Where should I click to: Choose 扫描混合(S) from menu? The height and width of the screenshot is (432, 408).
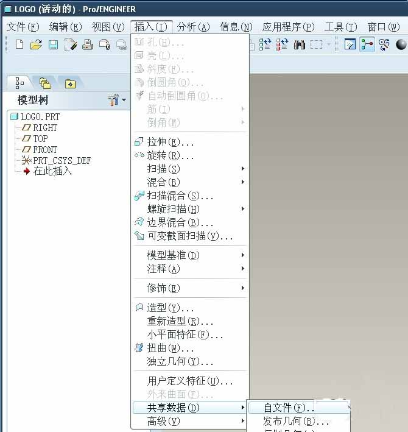click(x=190, y=196)
